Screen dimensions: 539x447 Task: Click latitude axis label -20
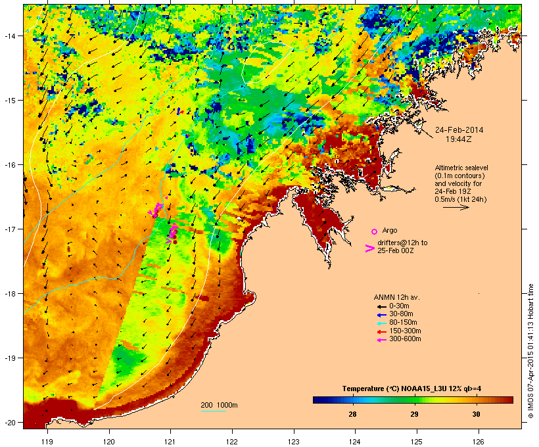9,422
